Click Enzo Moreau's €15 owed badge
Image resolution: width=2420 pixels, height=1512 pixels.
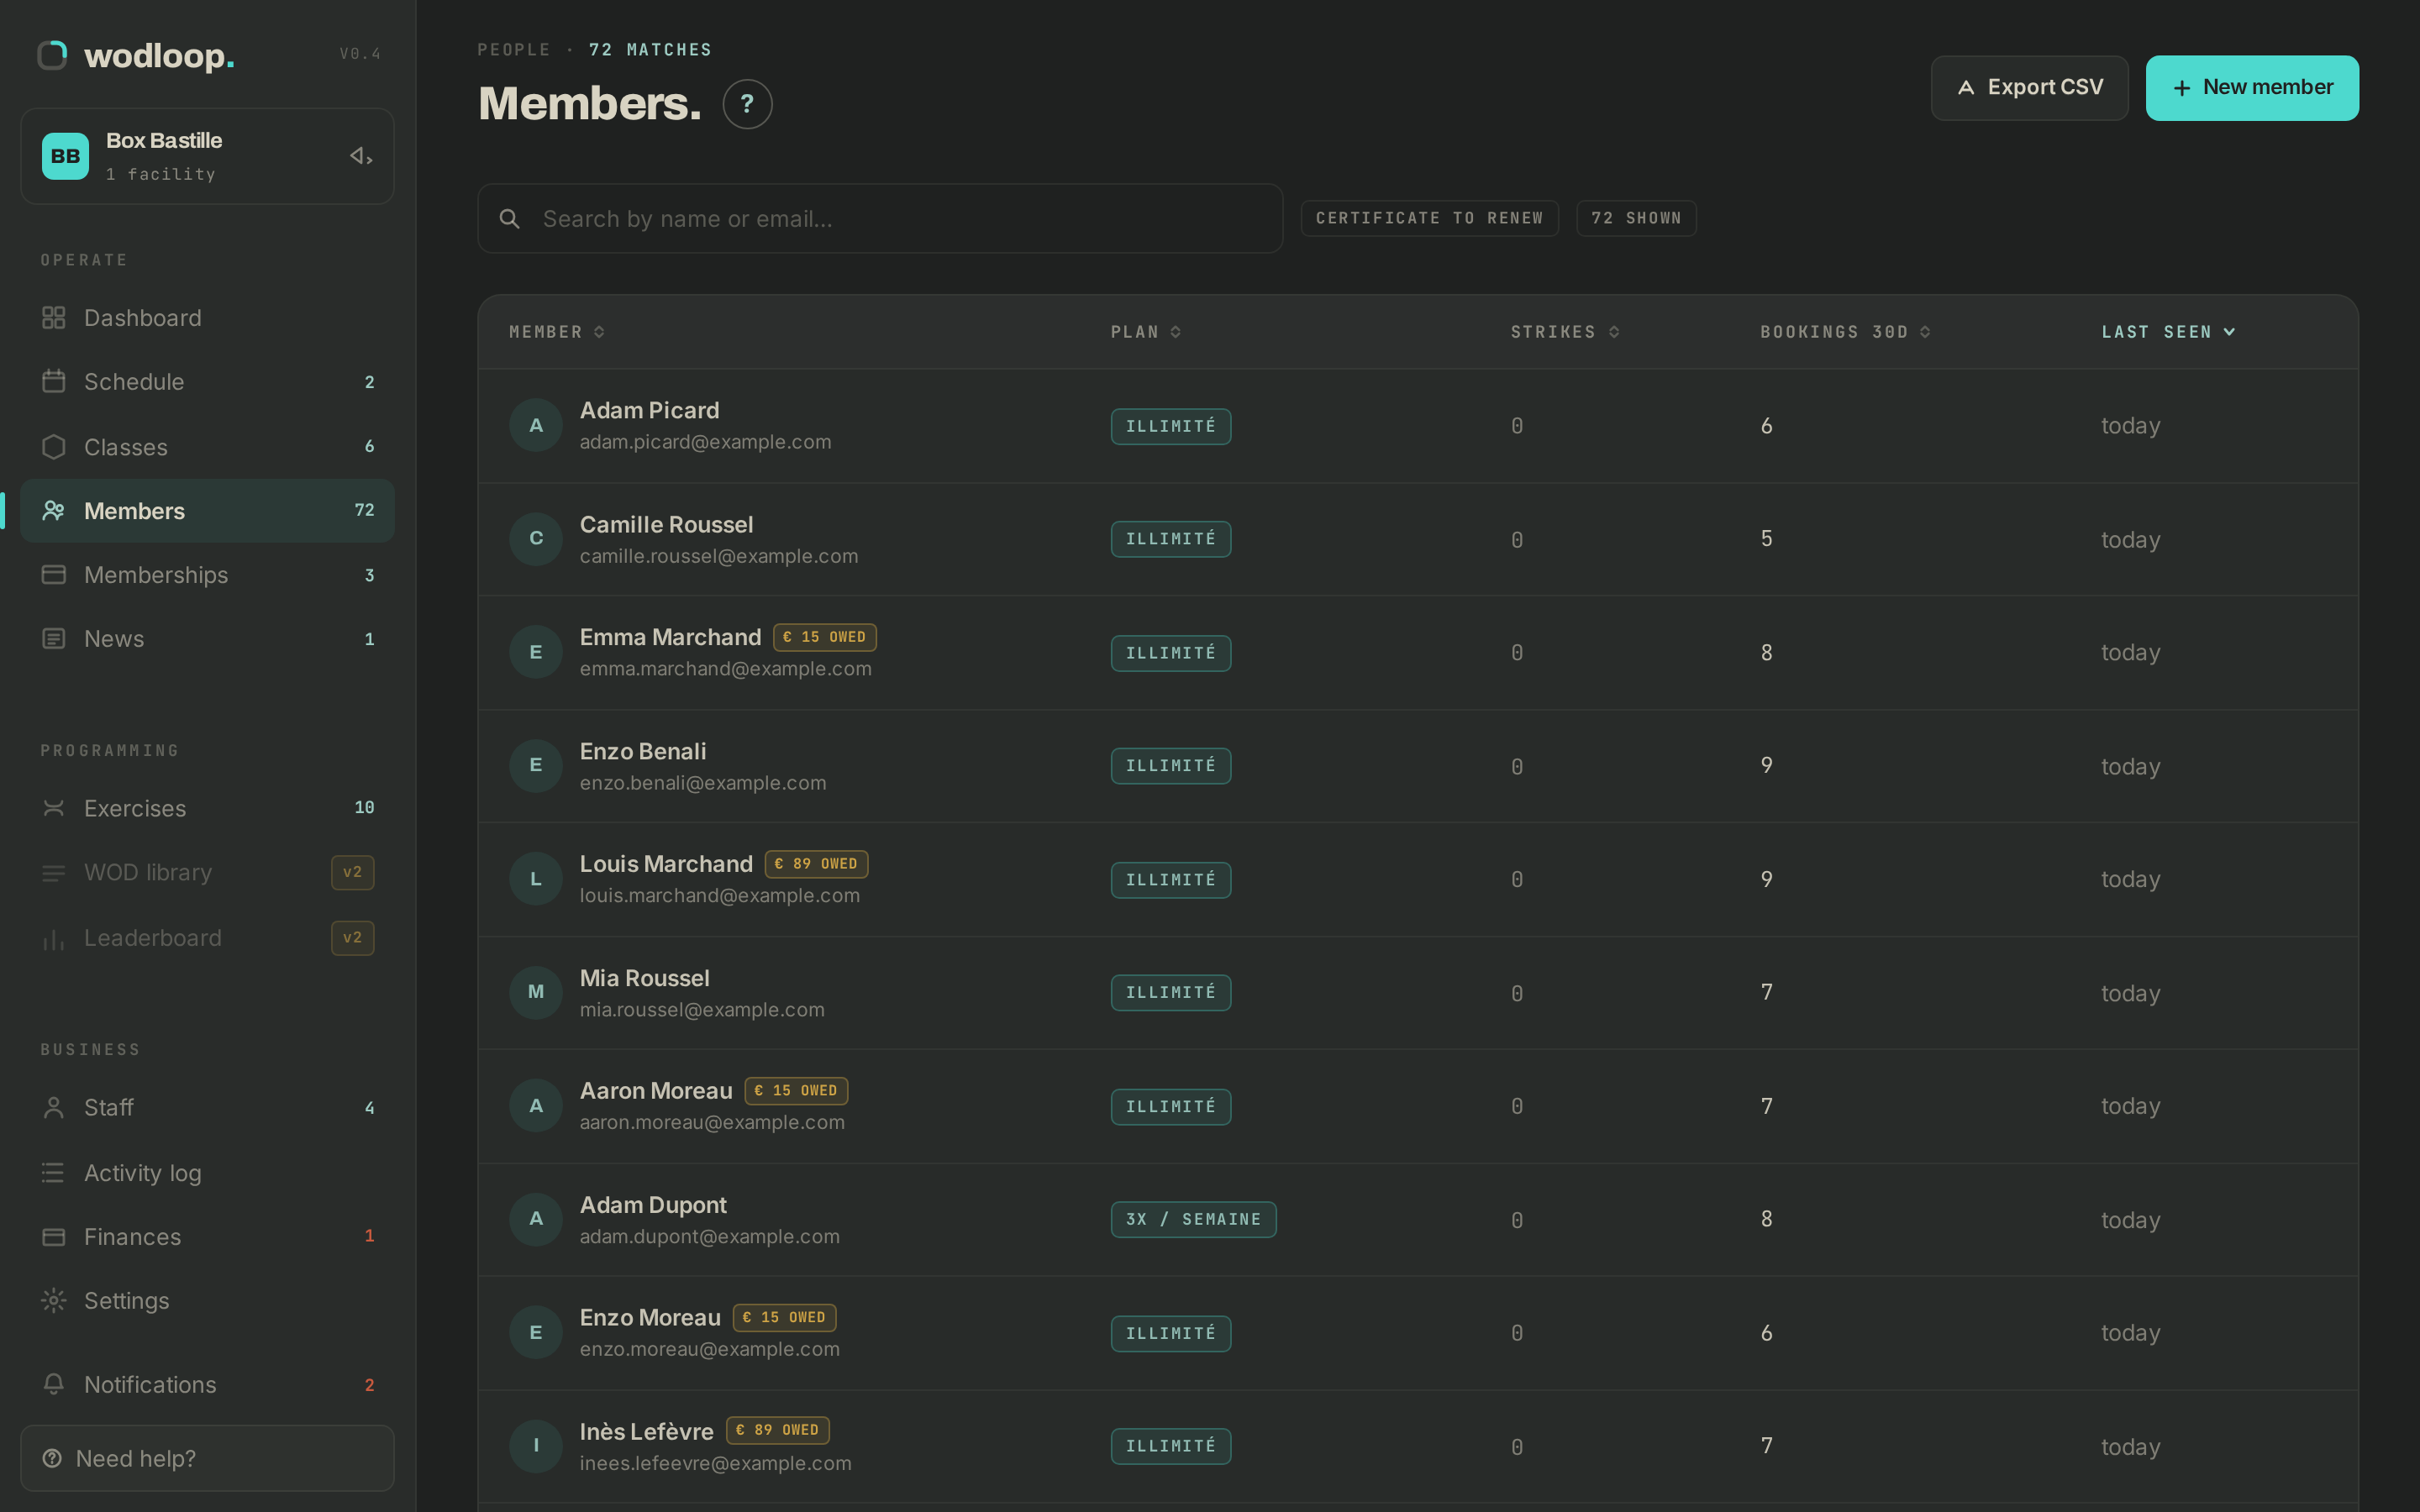[x=784, y=1317]
